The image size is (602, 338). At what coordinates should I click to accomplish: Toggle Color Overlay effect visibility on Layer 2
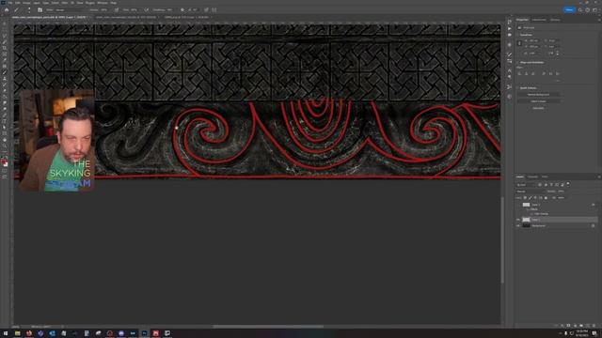531,214
